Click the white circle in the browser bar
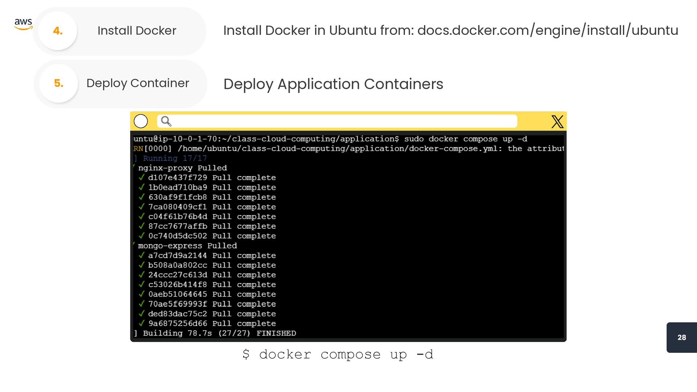The height and width of the screenshot is (392, 697). point(141,121)
